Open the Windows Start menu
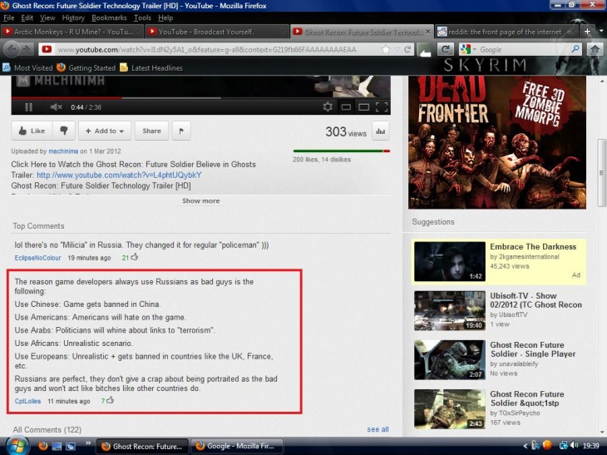607x455 pixels. [14, 445]
